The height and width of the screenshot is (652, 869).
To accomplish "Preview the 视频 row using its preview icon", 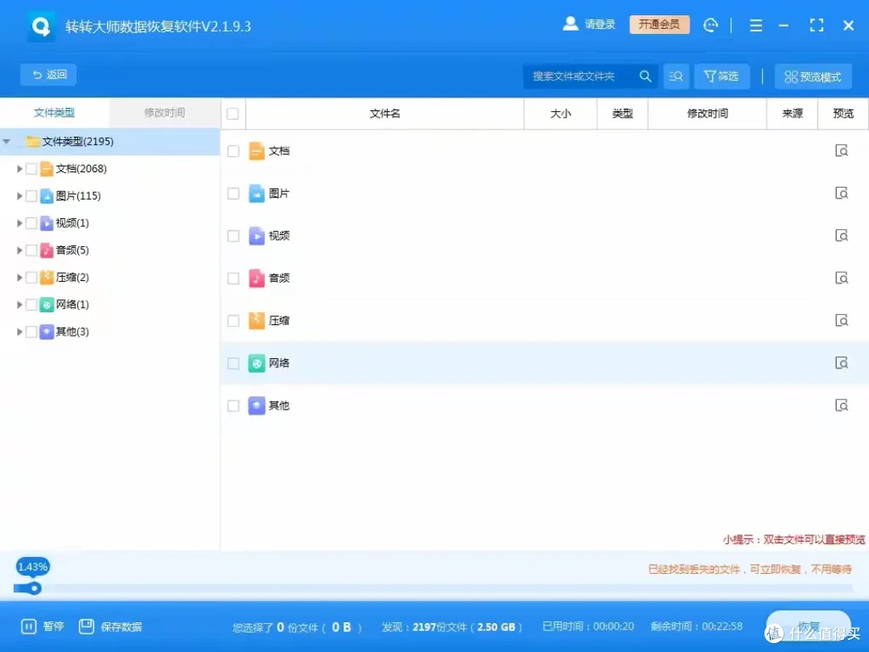I will coord(842,236).
